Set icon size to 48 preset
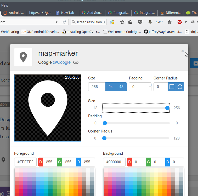 (x=121, y=87)
